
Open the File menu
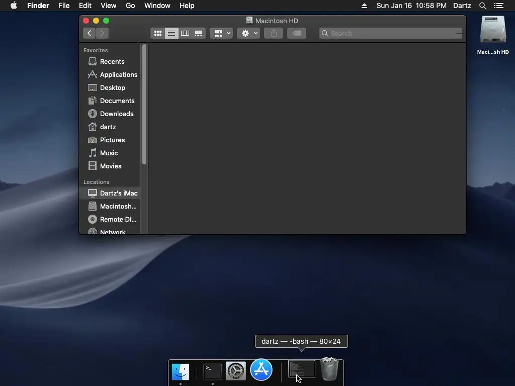click(64, 6)
